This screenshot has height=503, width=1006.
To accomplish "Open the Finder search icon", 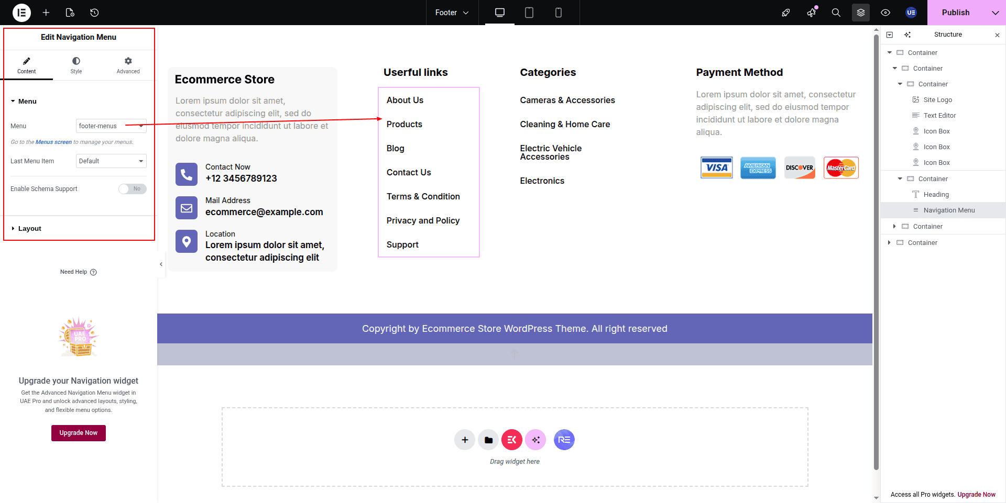I will pyautogui.click(x=836, y=13).
